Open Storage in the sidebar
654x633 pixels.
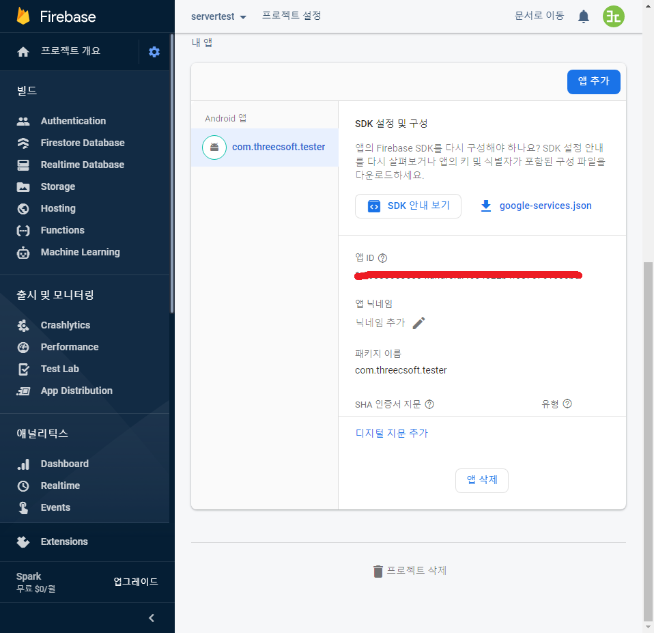point(58,186)
